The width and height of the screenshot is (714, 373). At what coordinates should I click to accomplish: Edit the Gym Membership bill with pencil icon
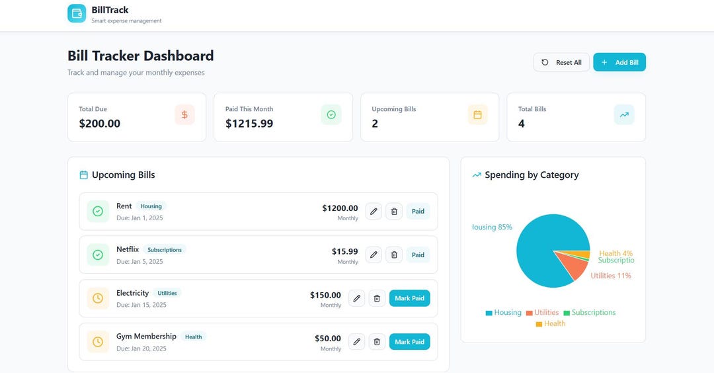356,341
